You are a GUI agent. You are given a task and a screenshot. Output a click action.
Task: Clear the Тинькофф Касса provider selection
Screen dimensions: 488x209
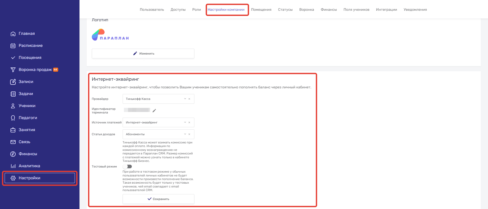189,99
